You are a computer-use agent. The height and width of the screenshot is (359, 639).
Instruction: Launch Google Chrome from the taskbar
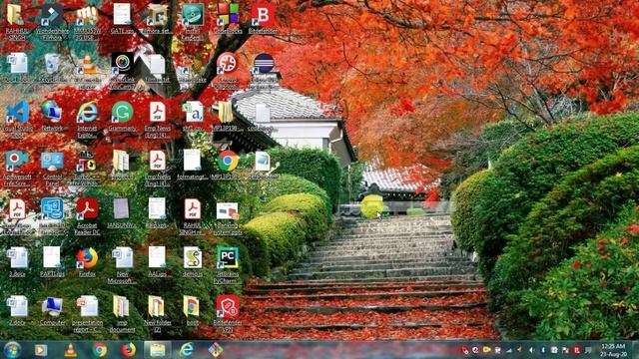[x=100, y=350]
